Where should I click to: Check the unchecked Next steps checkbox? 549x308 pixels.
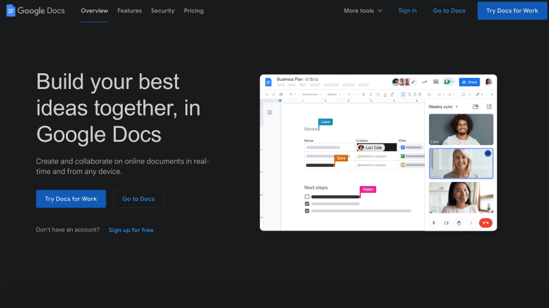307,196
